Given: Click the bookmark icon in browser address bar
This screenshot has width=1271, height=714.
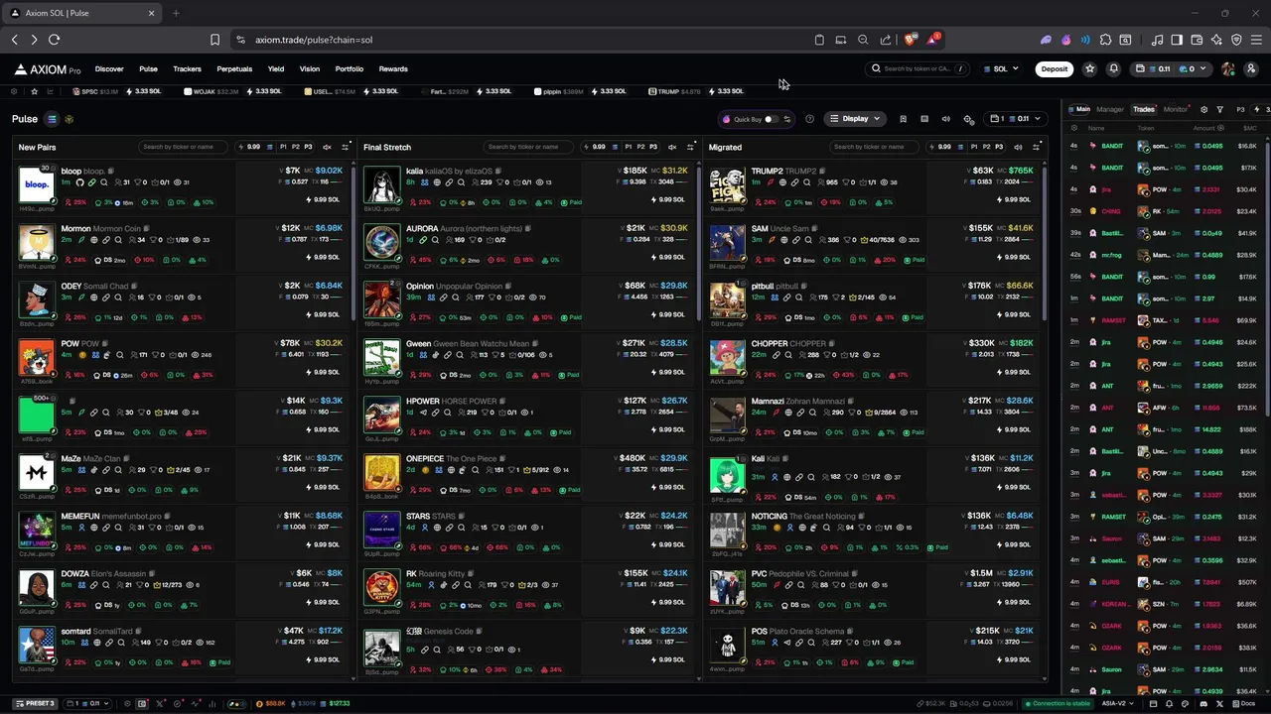Looking at the screenshot, I should tap(214, 40).
